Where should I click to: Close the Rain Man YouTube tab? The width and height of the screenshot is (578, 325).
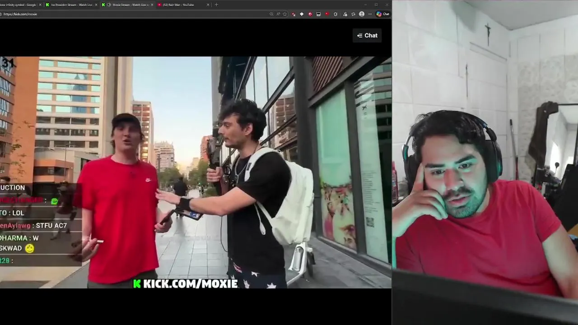[x=208, y=5]
